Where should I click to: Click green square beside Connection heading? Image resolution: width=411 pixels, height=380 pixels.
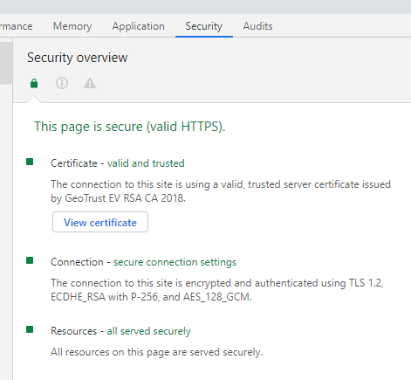pos(30,260)
